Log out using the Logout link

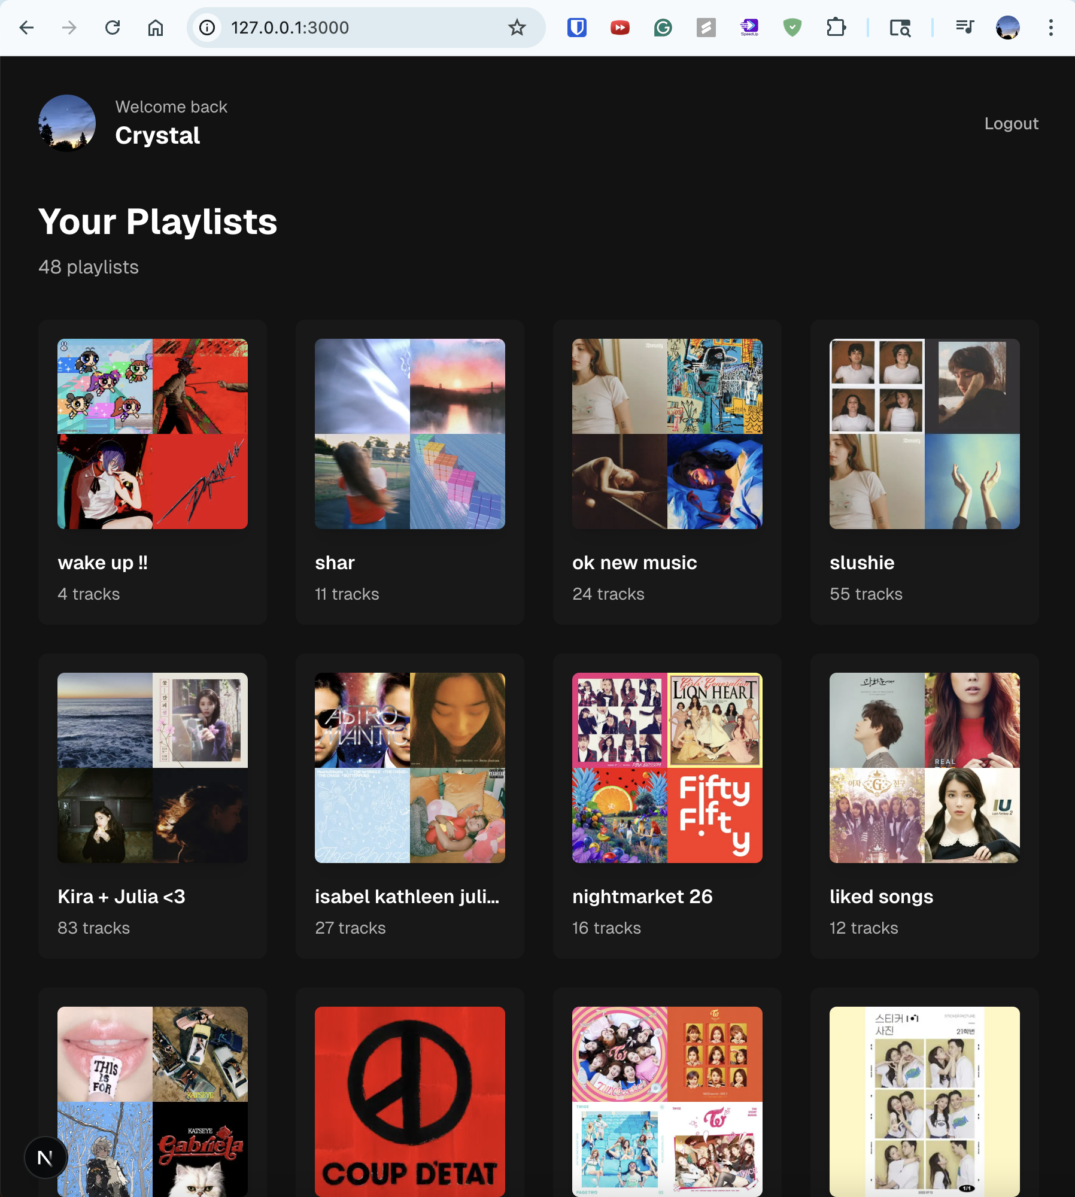pos(1011,123)
